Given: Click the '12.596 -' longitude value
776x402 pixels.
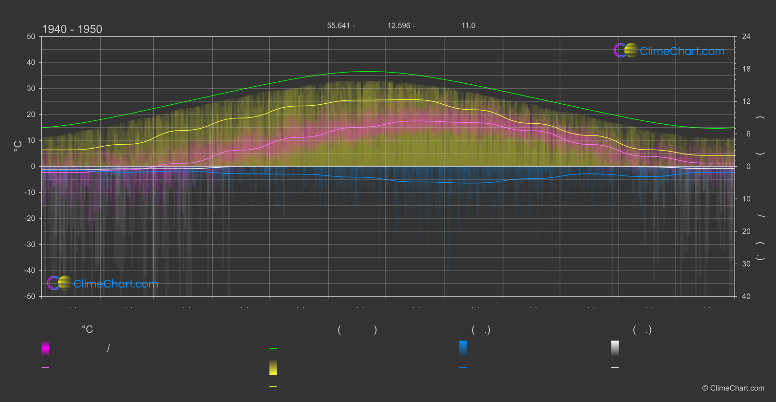Looking at the screenshot, I should coord(401,25).
